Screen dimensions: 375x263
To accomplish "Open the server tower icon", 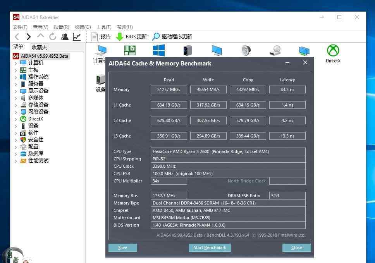I will [x=188, y=50].
